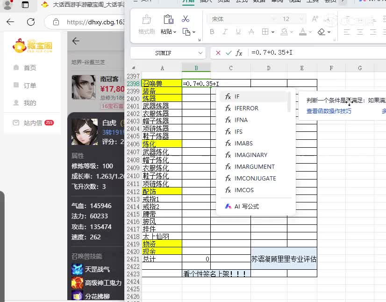Select column B header

196,68
